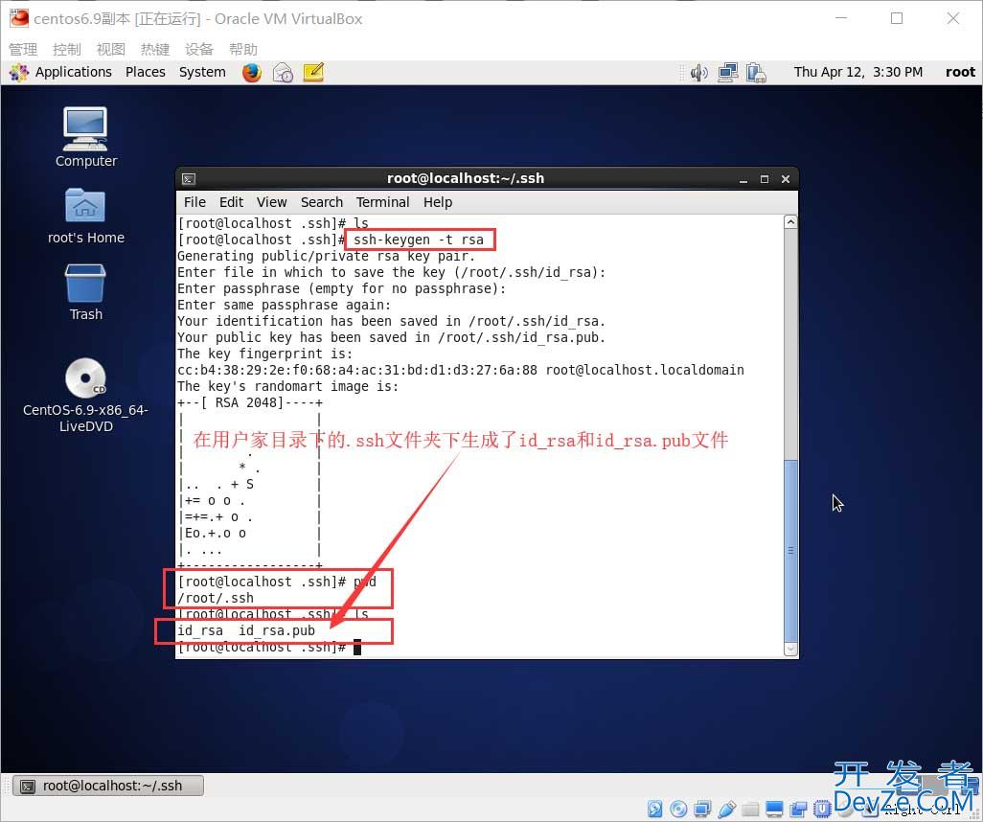Open terminal's Edit menu
Image resolution: width=983 pixels, height=822 pixels.
click(231, 202)
